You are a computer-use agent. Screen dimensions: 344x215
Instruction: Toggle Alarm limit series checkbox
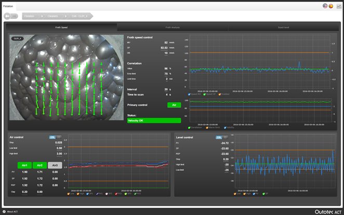(x=207, y=128)
